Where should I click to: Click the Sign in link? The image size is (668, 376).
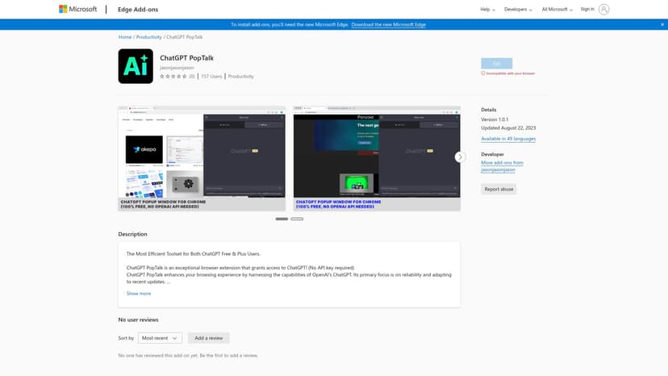pos(587,10)
